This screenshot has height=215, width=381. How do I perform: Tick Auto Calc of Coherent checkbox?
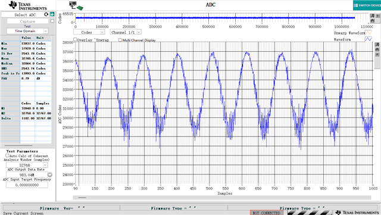click(x=7, y=155)
